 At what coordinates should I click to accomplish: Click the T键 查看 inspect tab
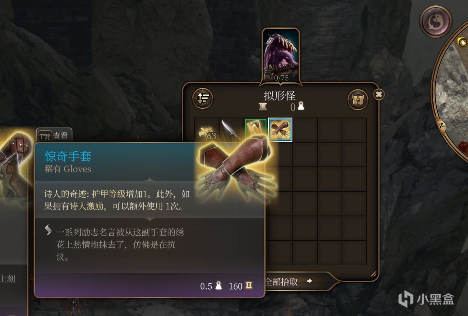(x=54, y=136)
